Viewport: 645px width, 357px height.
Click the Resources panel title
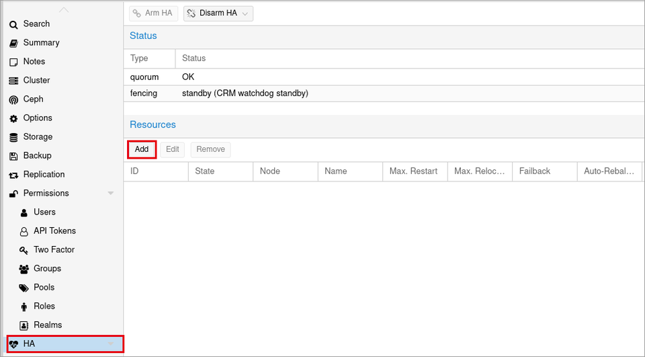[x=153, y=125]
